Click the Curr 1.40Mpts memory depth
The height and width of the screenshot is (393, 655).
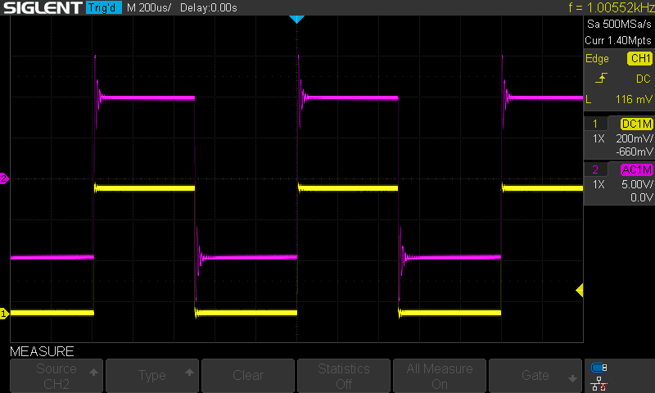pos(618,40)
